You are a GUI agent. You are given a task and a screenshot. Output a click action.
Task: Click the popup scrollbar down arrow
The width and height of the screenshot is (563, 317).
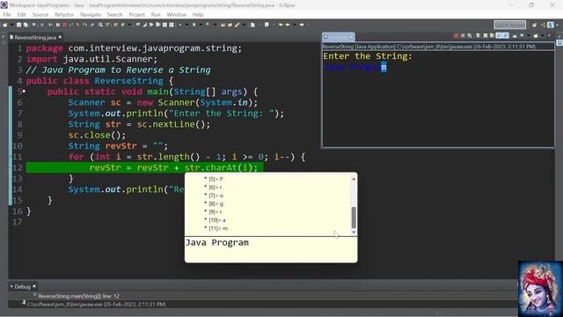pos(354,232)
